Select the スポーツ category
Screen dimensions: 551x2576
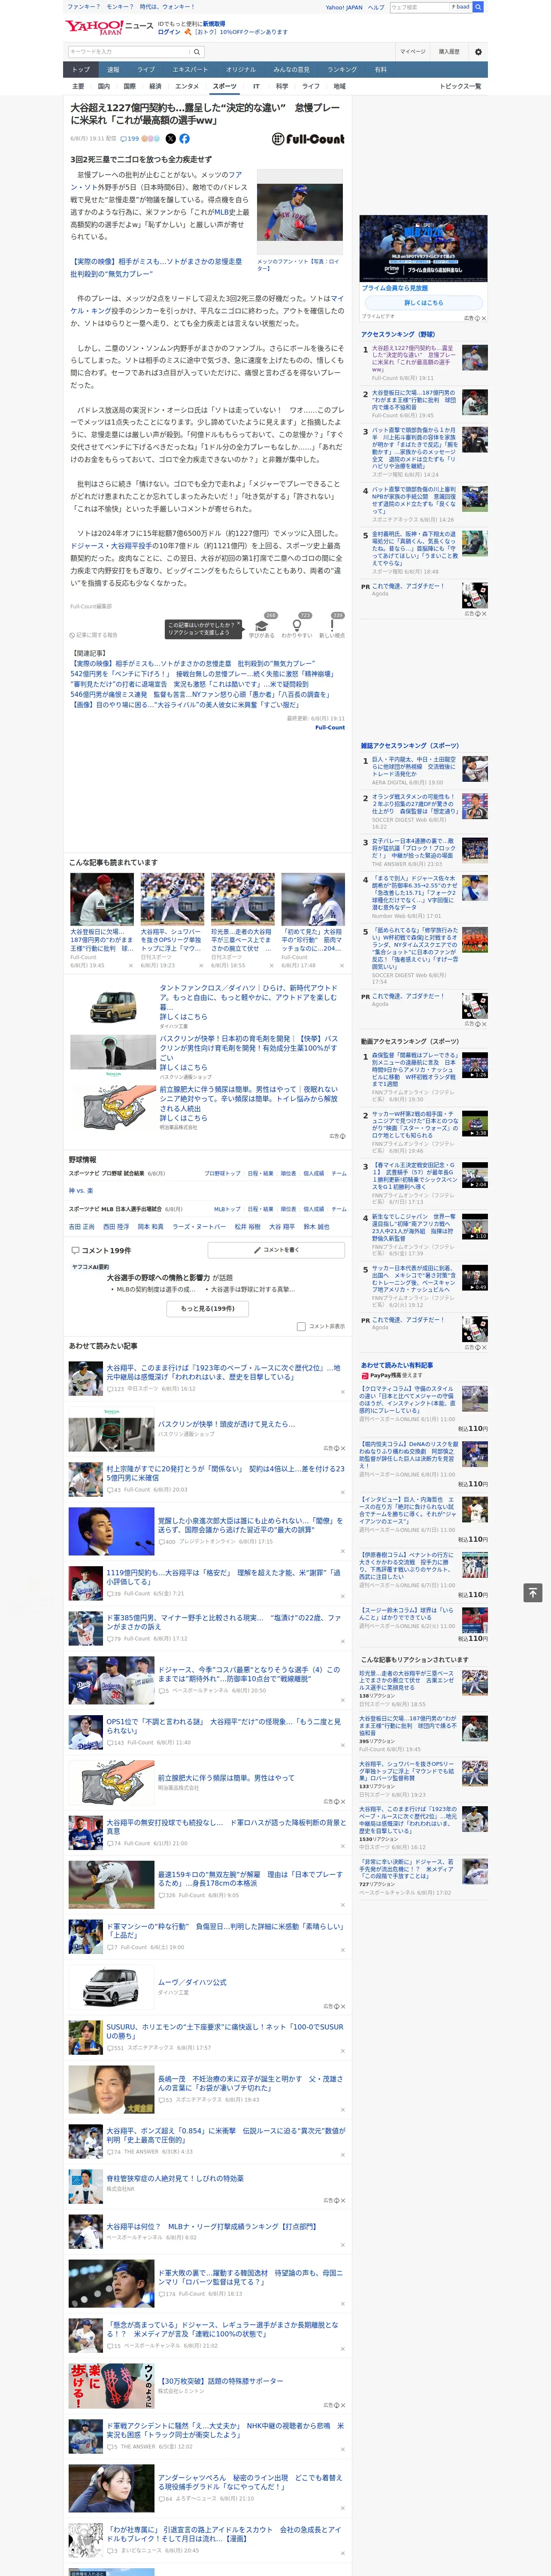tap(225, 86)
